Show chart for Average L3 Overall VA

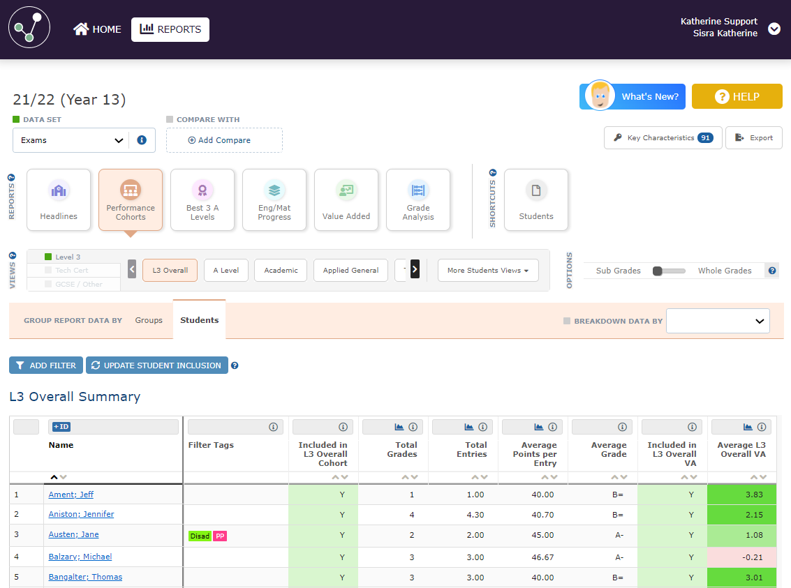click(748, 427)
